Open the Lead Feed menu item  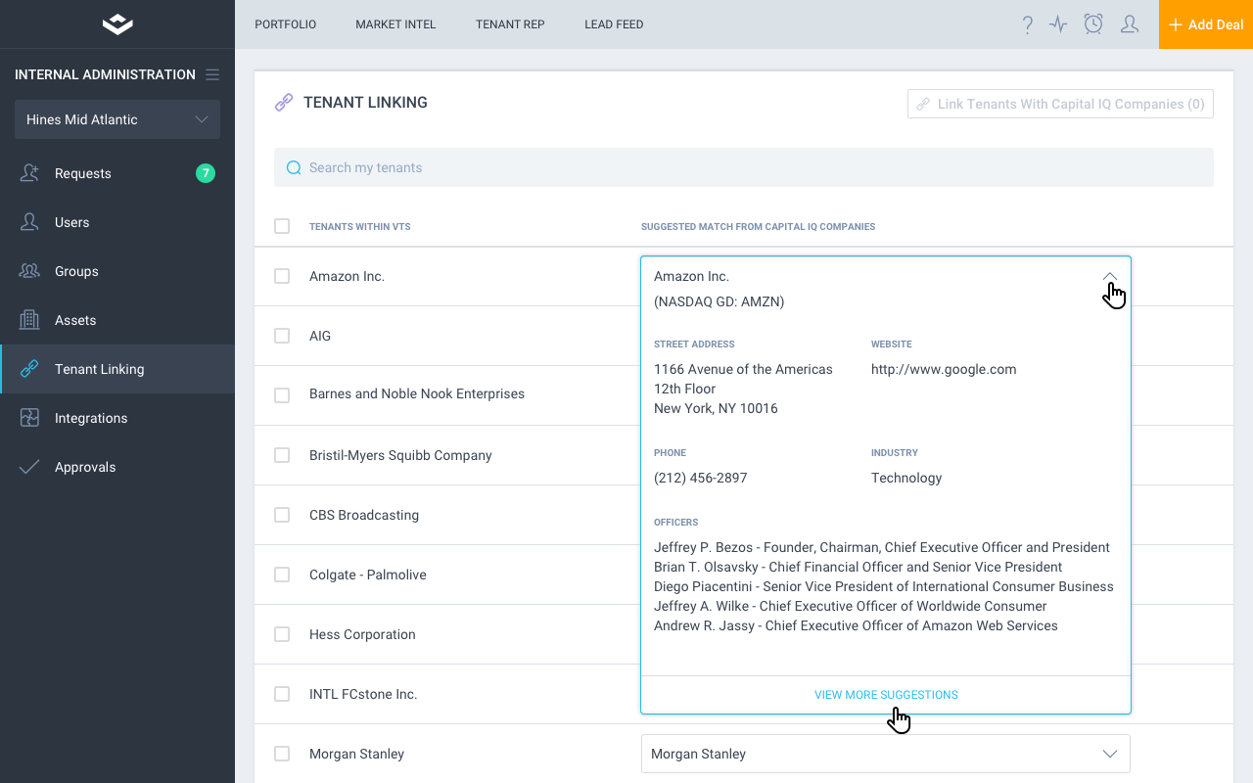point(614,24)
